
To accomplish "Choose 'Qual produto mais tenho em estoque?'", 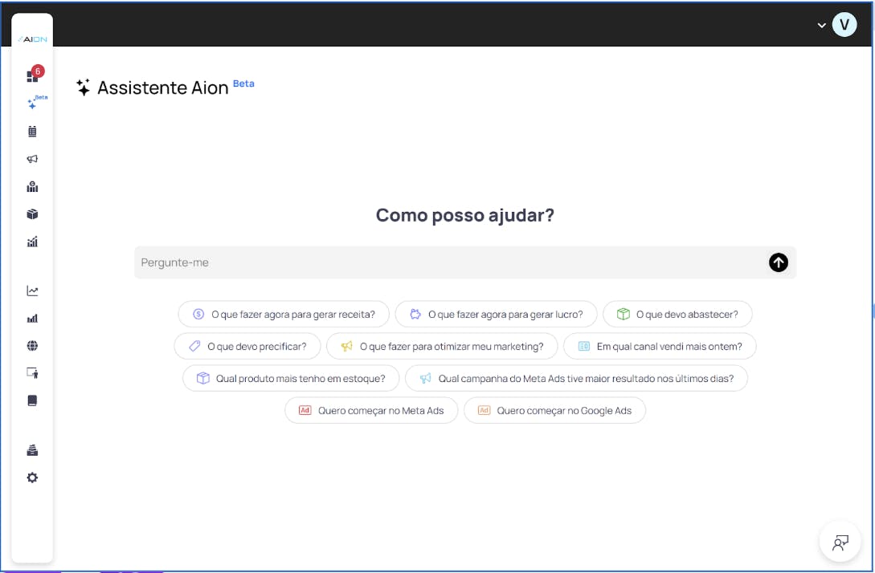I will (291, 379).
